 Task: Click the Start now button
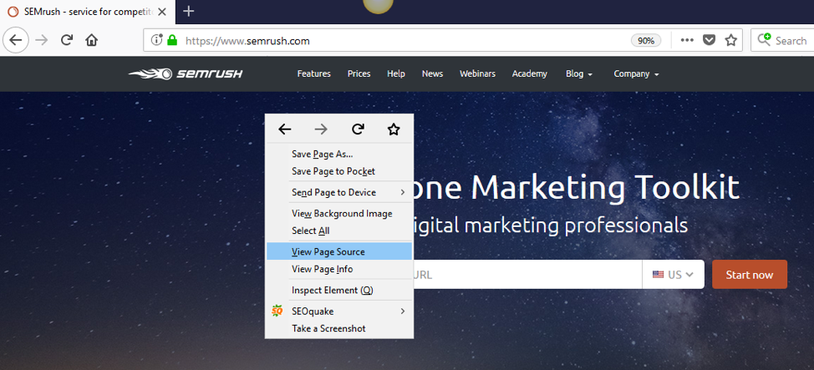[750, 275]
